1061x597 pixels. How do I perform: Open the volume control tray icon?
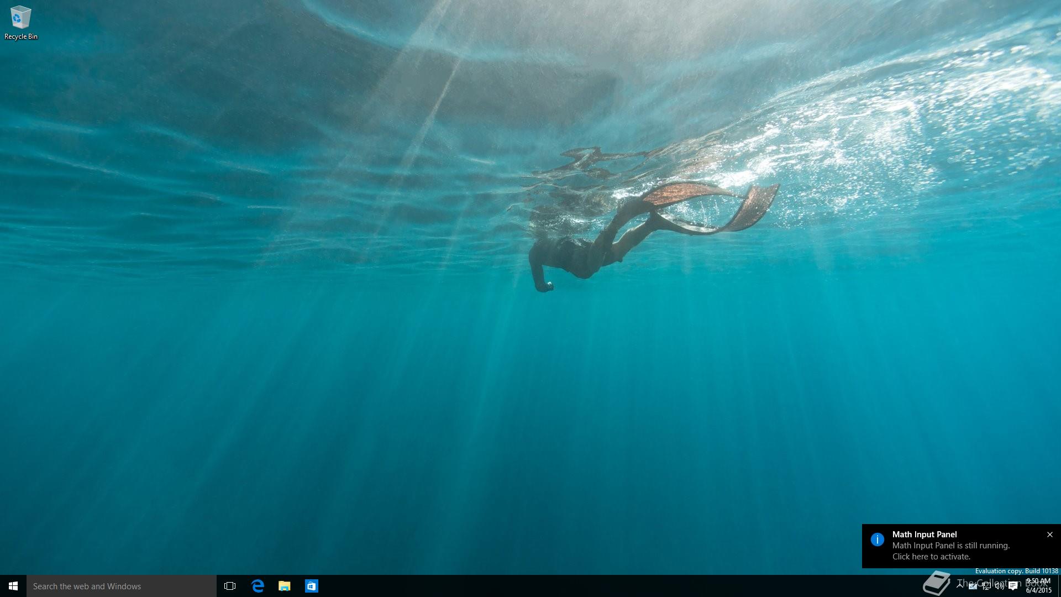click(x=1000, y=586)
